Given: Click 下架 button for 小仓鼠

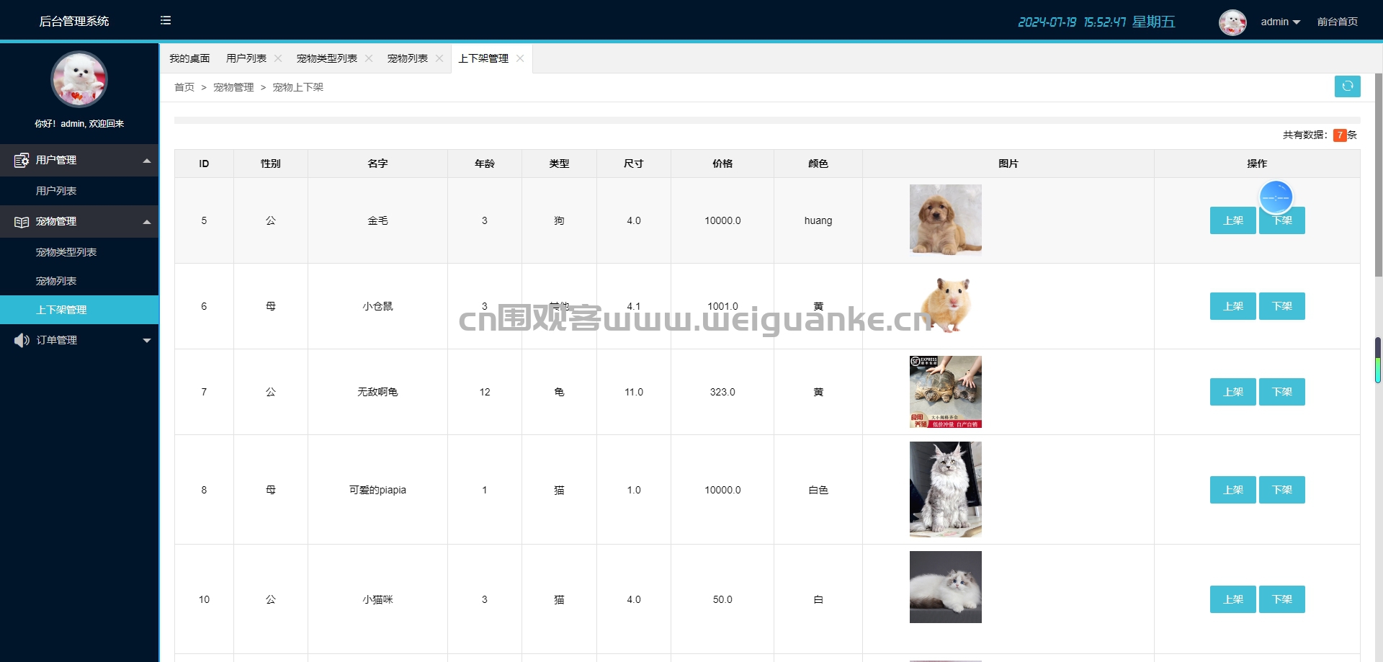Looking at the screenshot, I should pyautogui.click(x=1282, y=306).
